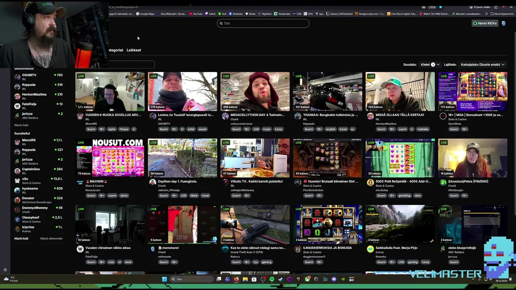Click Noweks avatar under Seikkailulla stream
Viewport: 516px width, 290px height.
[370, 249]
